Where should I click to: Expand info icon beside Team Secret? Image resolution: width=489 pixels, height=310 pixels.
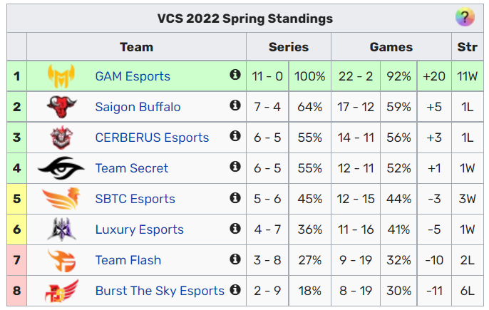235,167
